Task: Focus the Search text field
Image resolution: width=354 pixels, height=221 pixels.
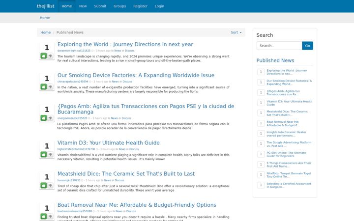Action: point(279,46)
